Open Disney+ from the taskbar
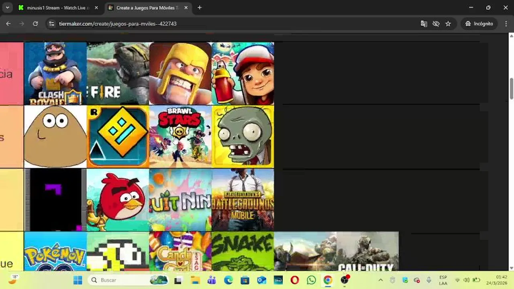Image resolution: width=514 pixels, height=289 pixels. coord(278,280)
